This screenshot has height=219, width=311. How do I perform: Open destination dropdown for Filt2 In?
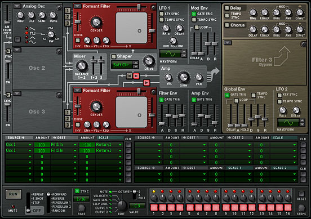pyautogui.click(x=75, y=151)
